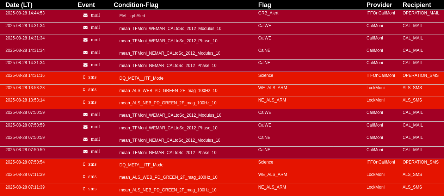Viewport: 444px width, 196px height.
Task: Click the sms icon for 14:31:16 DQ_META__ITF_Mode
Action: point(84,77)
